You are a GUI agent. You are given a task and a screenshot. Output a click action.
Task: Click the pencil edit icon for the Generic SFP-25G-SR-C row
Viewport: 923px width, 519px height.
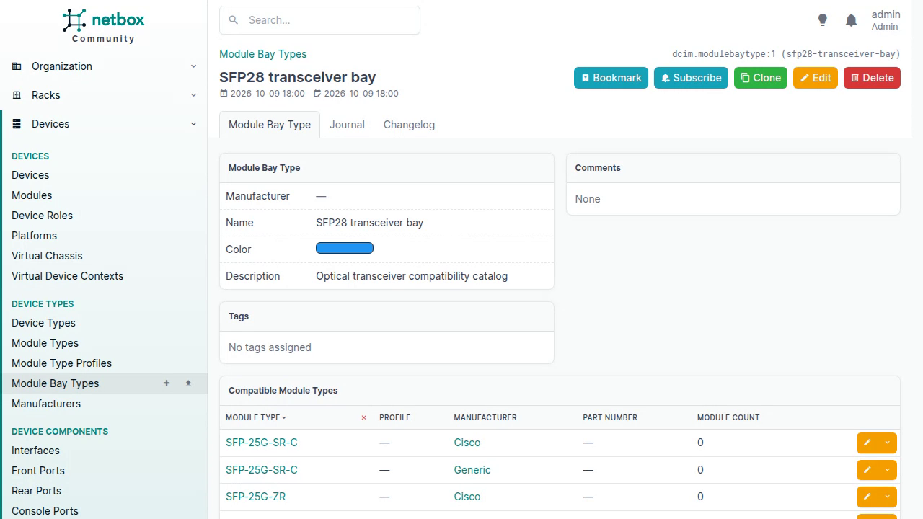pos(867,470)
